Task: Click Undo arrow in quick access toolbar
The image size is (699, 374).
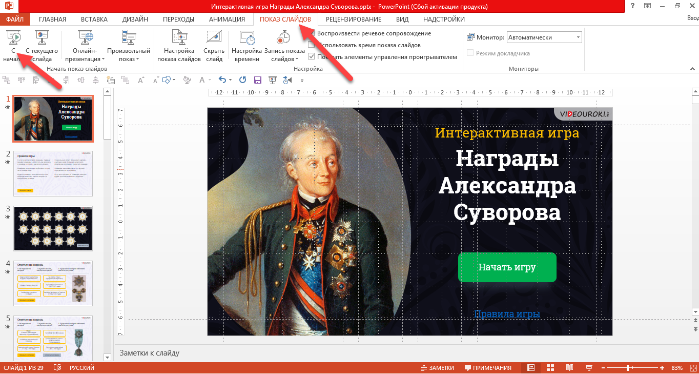Action: point(222,80)
